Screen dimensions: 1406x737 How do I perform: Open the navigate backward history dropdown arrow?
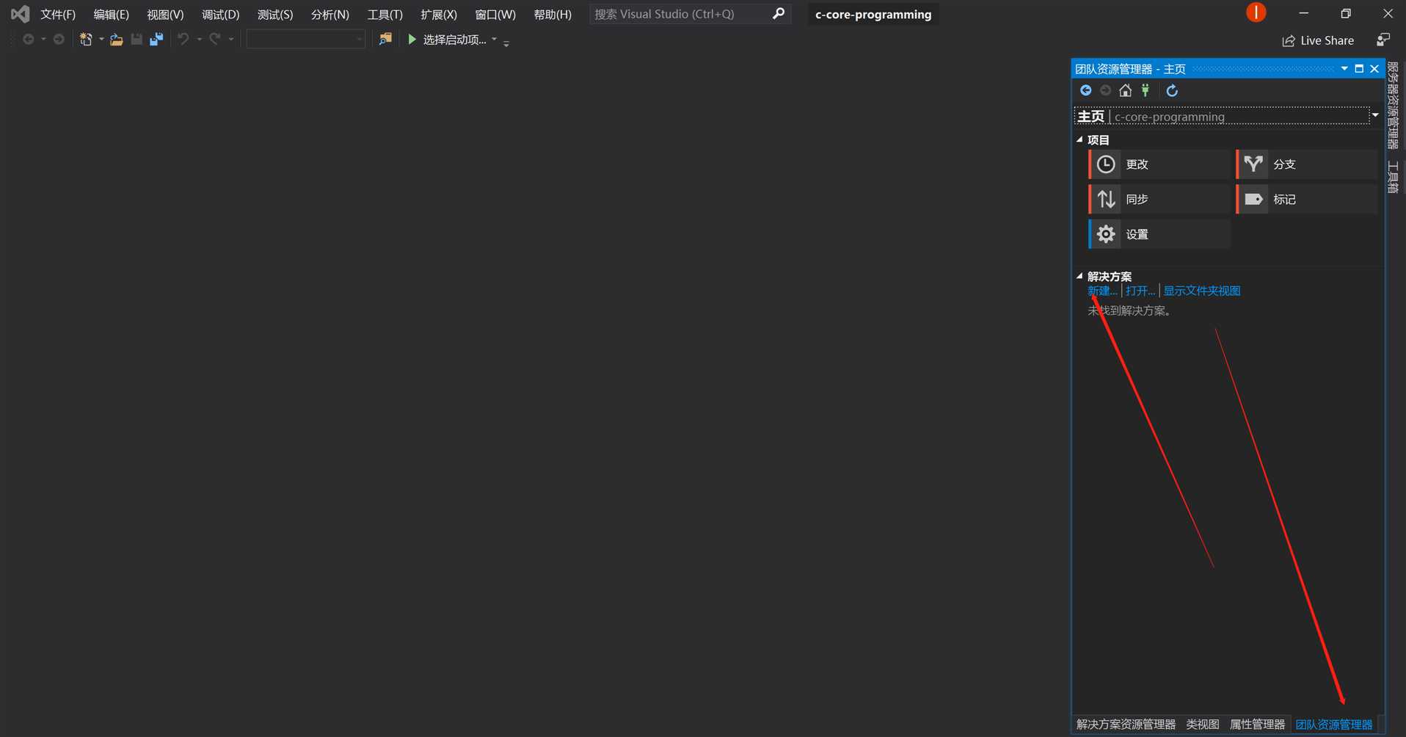pyautogui.click(x=43, y=40)
